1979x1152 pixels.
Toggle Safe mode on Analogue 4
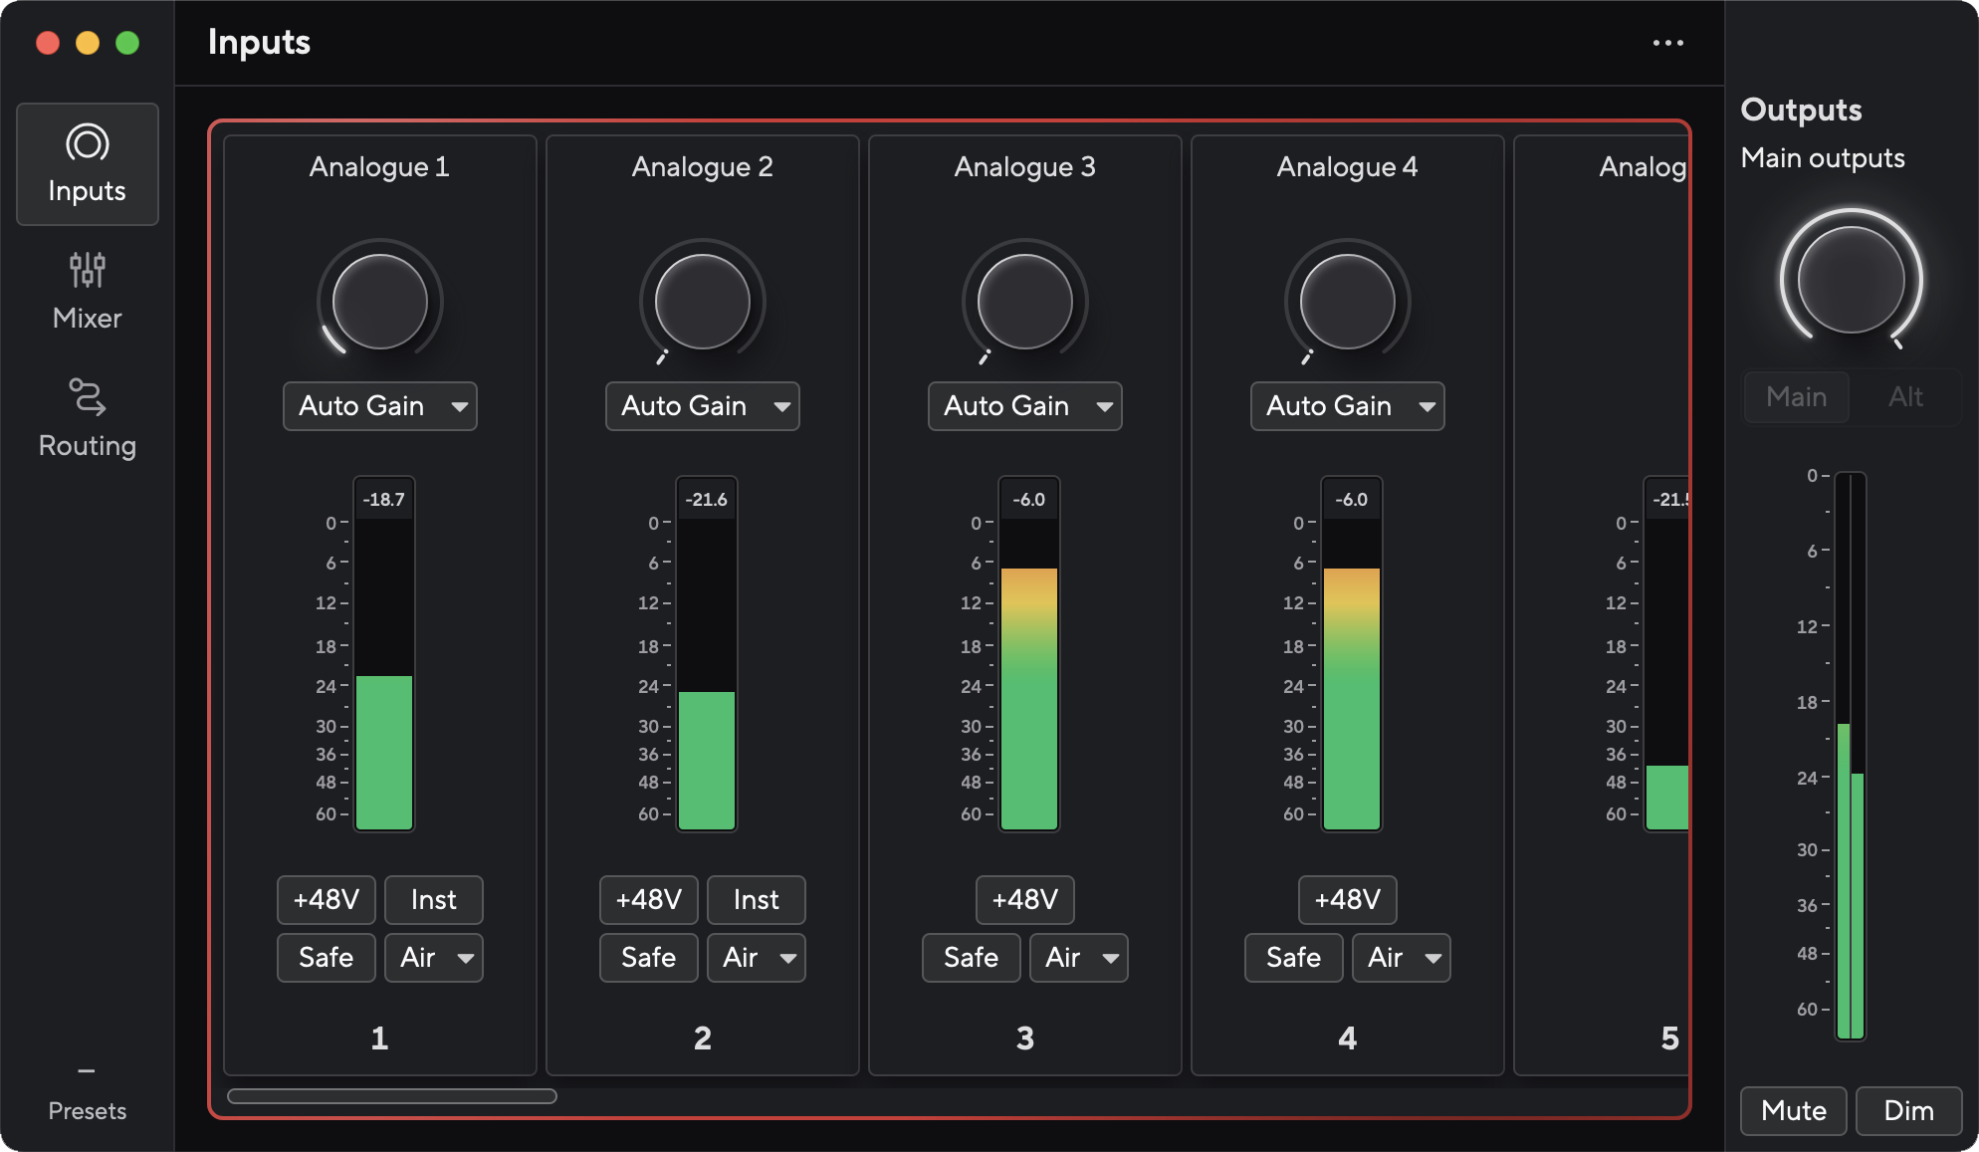(x=1294, y=958)
